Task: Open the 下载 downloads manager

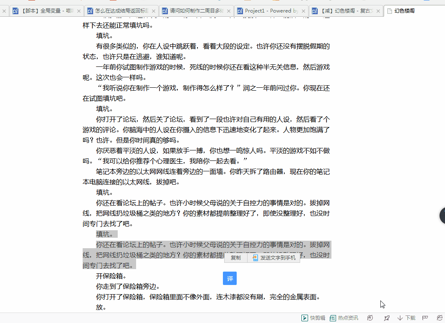Action: (407, 318)
